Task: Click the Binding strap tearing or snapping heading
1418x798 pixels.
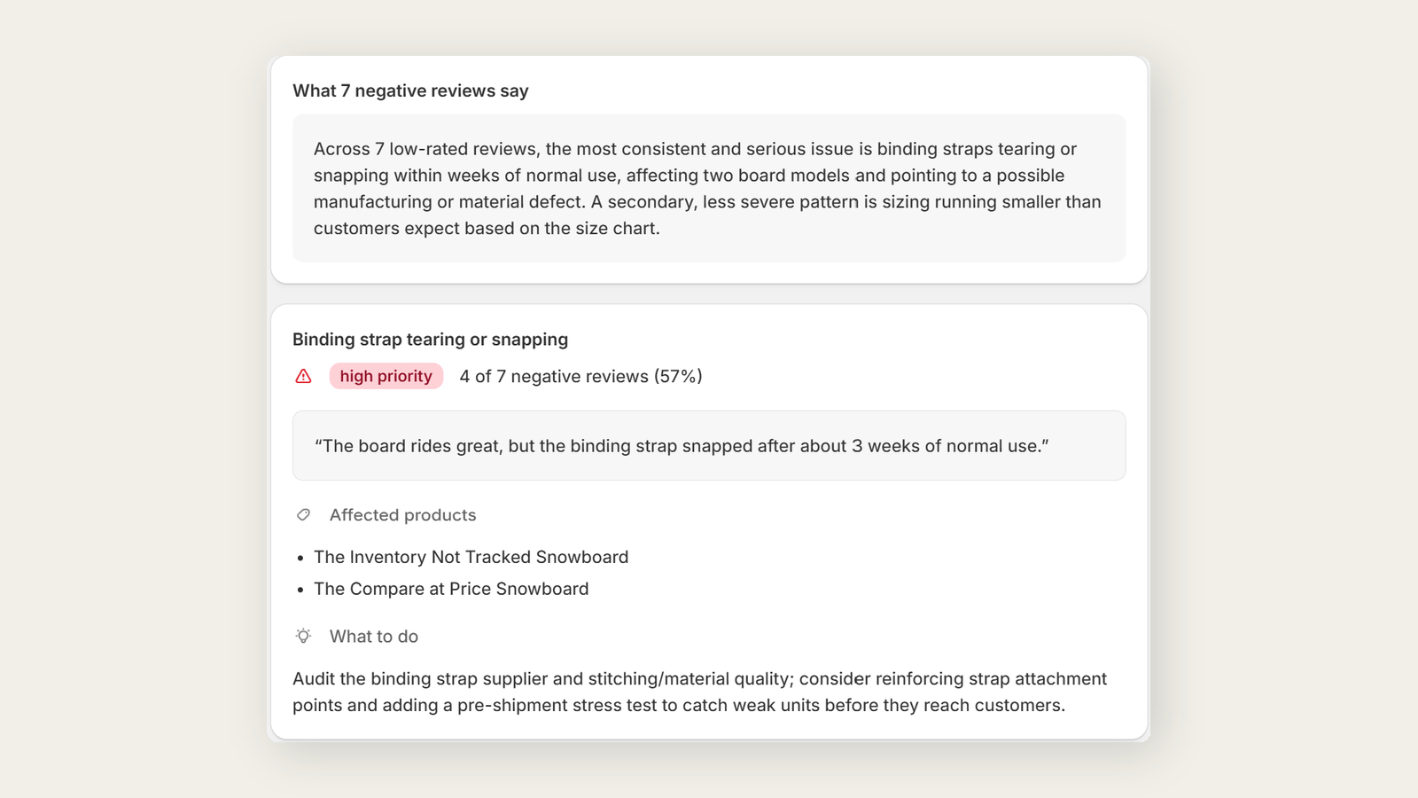Action: tap(430, 340)
